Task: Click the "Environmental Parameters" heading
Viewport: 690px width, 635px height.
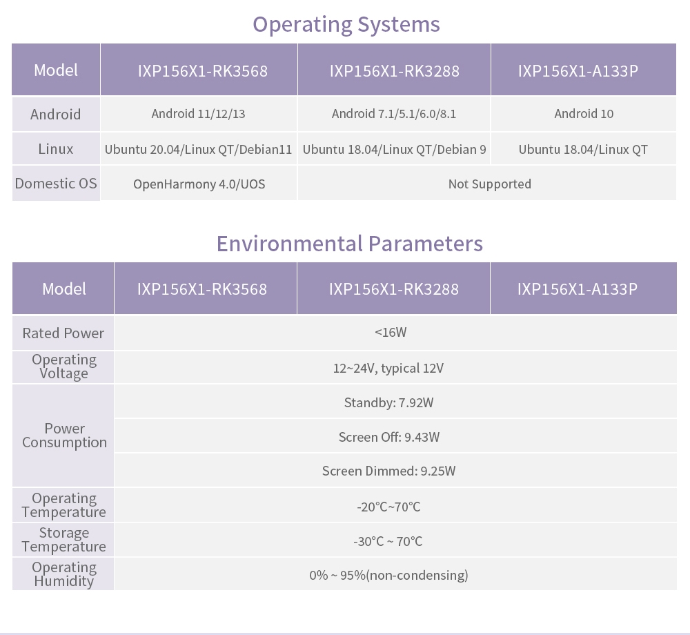Action: coord(349,244)
